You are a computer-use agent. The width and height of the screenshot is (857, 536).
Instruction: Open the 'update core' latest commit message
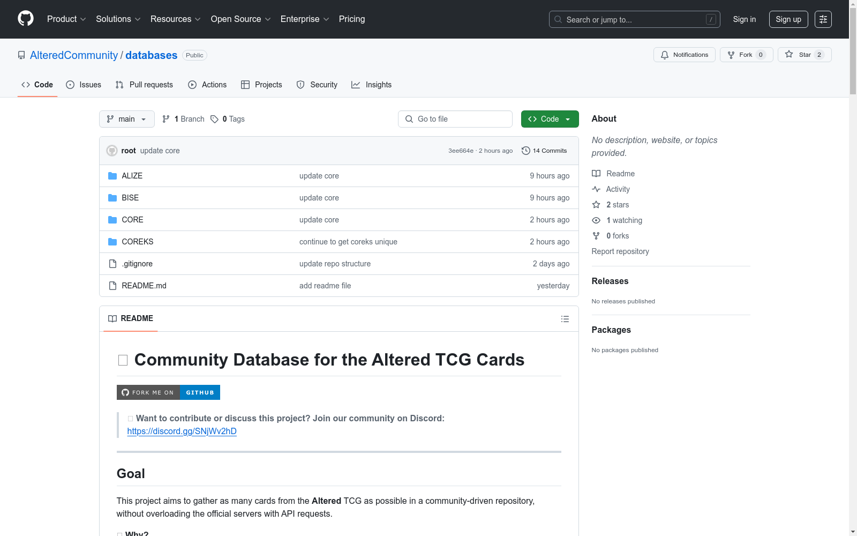[x=160, y=151]
